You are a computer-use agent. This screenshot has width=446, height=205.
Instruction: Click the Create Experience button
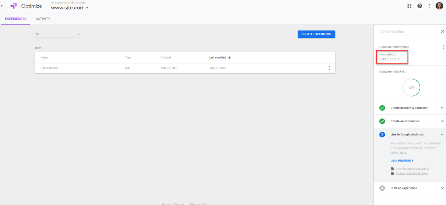(316, 34)
